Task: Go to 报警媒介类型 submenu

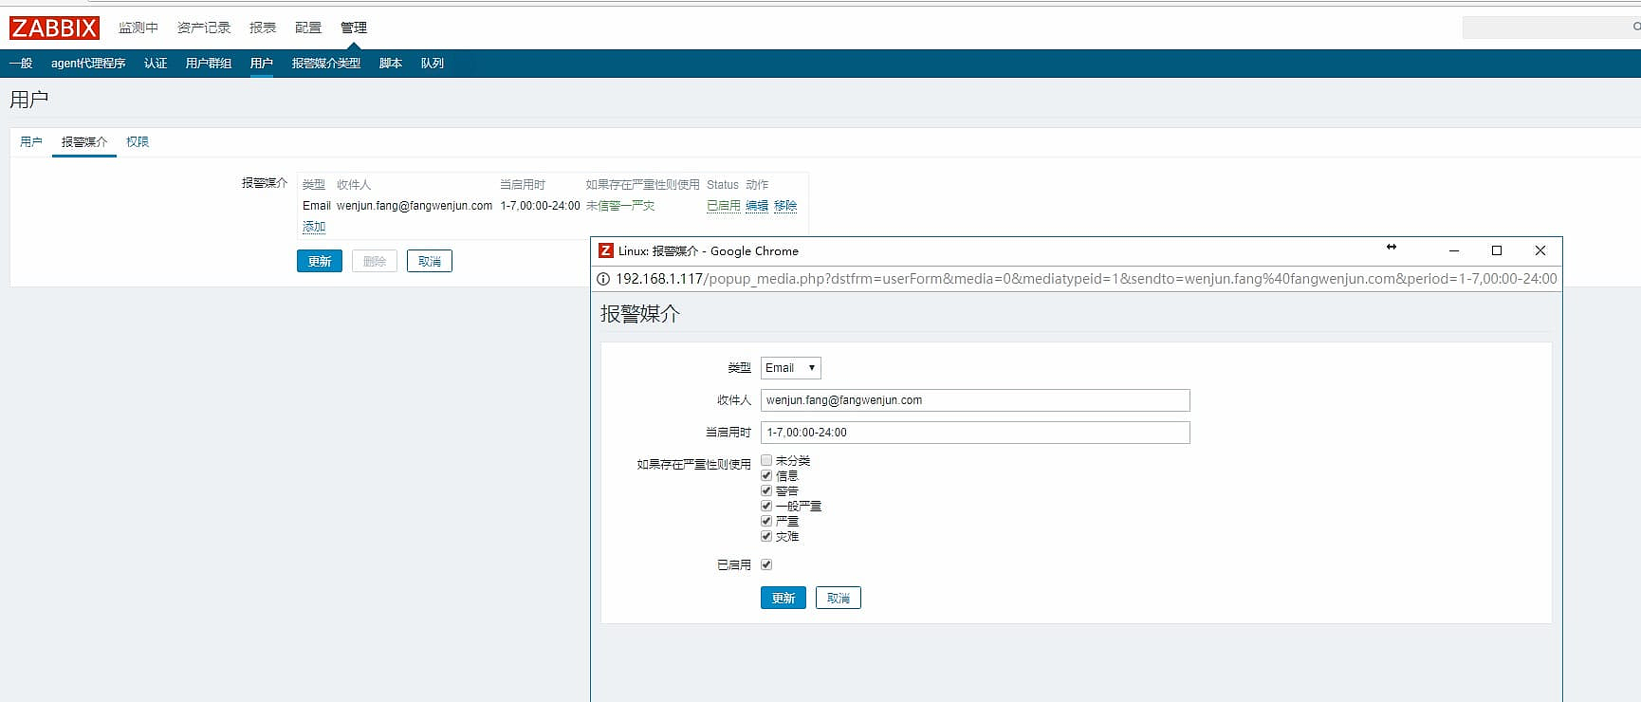Action: (325, 64)
